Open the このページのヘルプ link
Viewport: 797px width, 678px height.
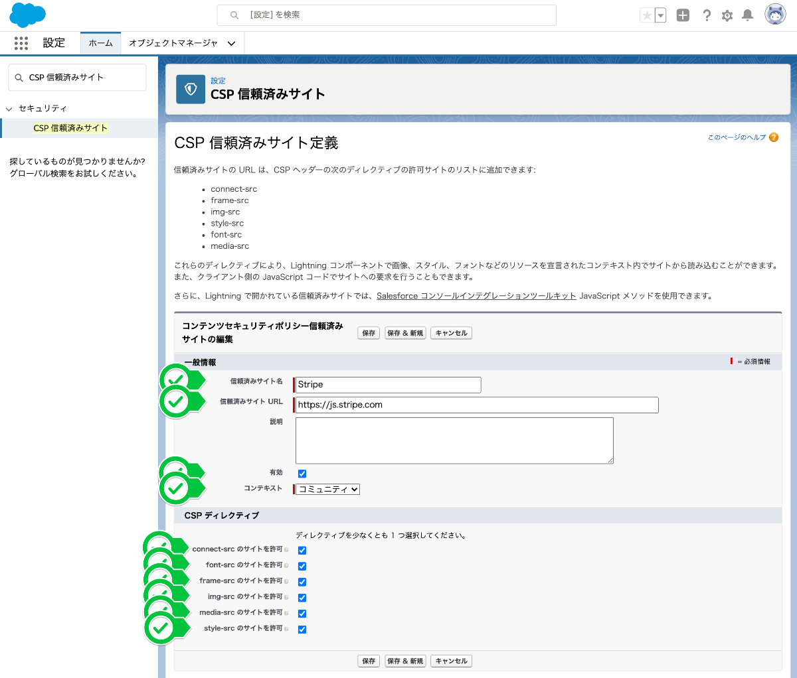point(737,137)
